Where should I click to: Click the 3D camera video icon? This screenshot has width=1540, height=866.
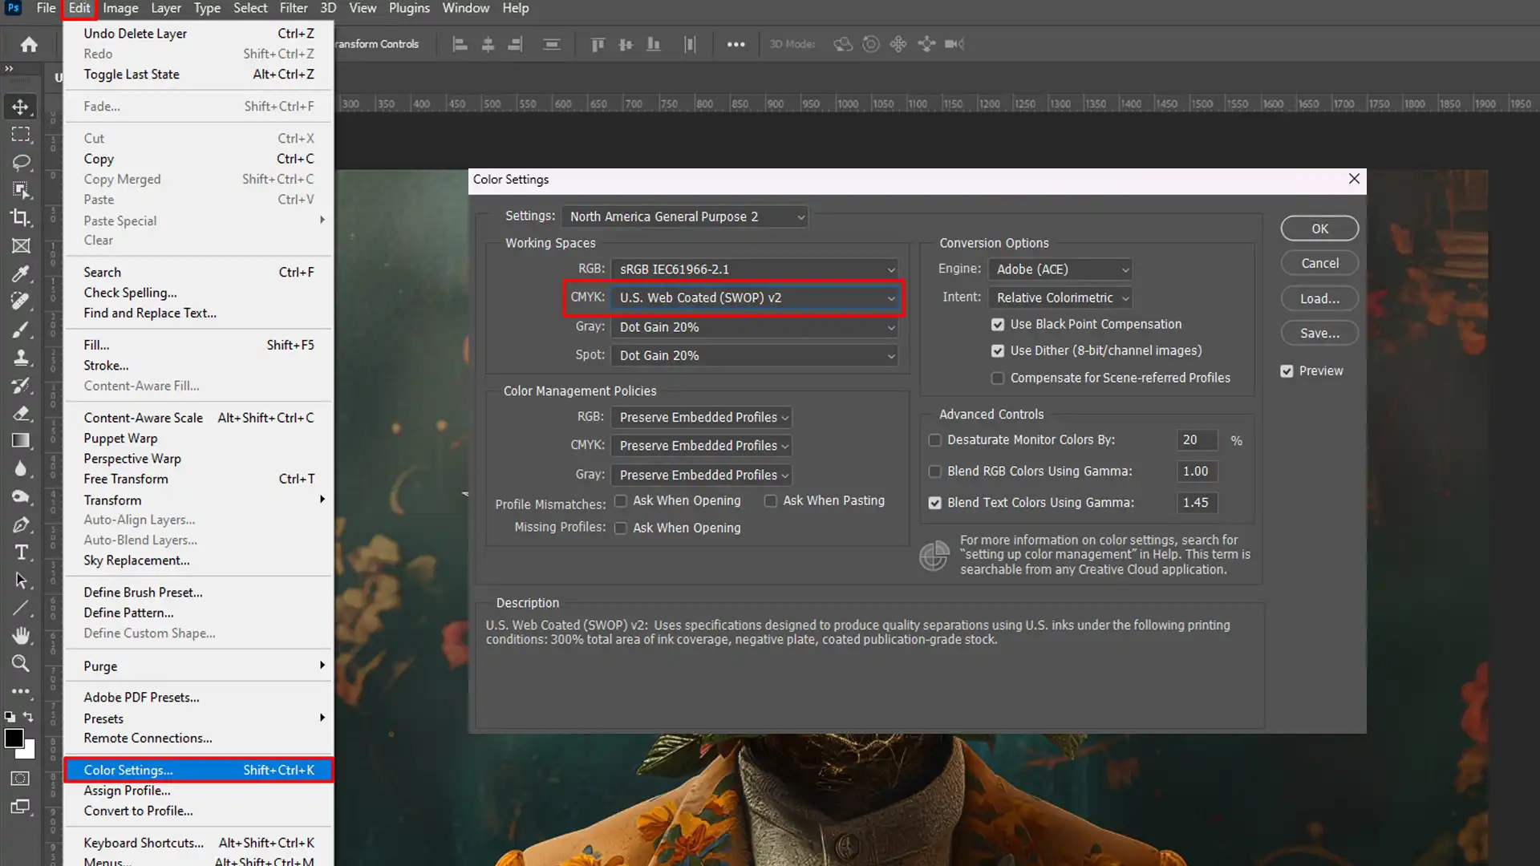point(954,44)
